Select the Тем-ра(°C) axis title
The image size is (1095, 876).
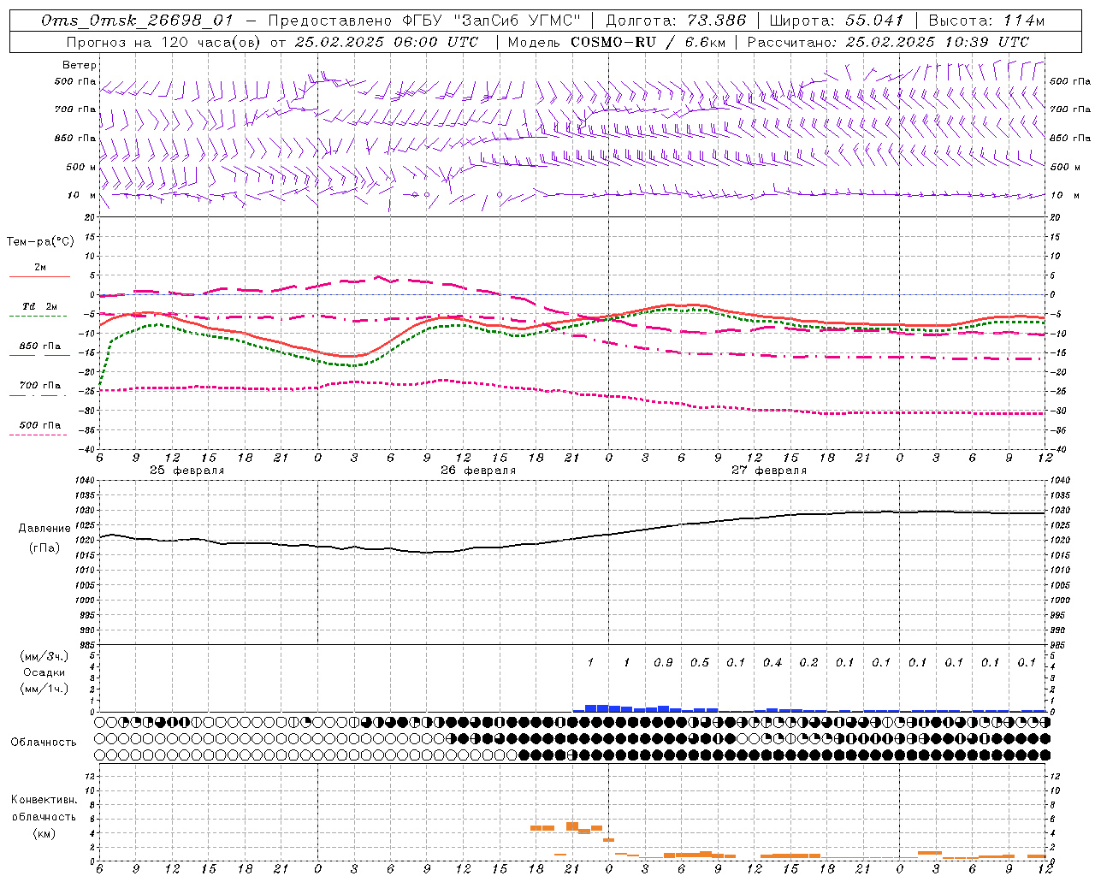tap(41, 242)
